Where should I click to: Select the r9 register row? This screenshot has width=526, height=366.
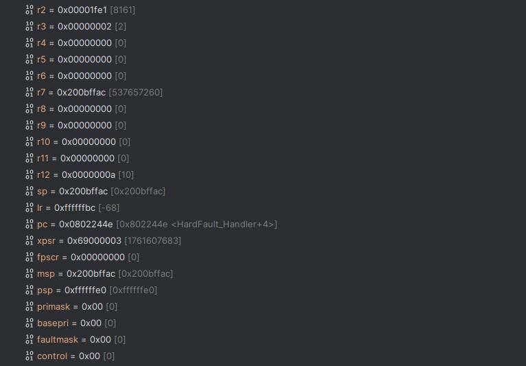82,125
